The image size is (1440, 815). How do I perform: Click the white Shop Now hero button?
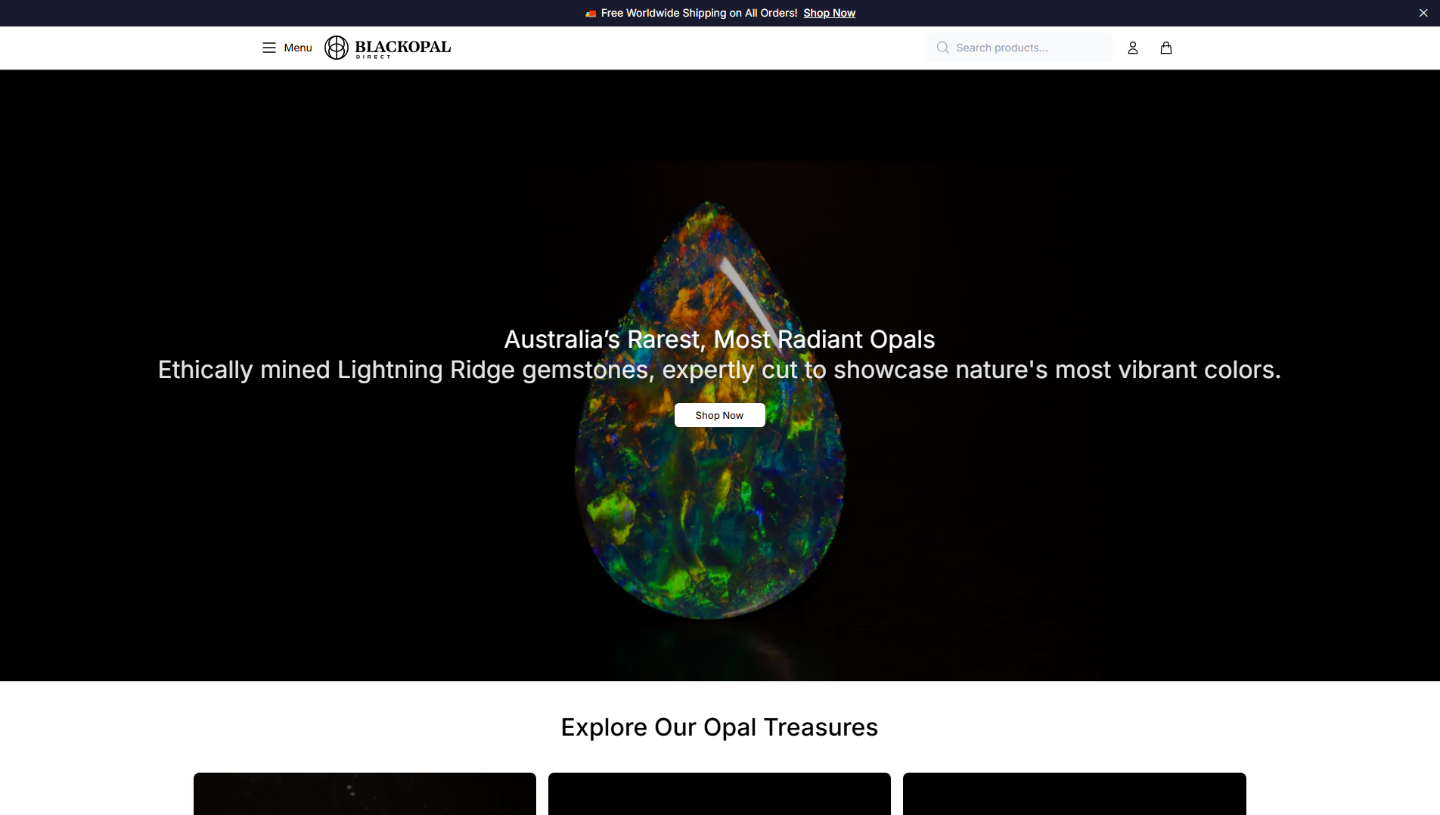pyautogui.click(x=719, y=415)
